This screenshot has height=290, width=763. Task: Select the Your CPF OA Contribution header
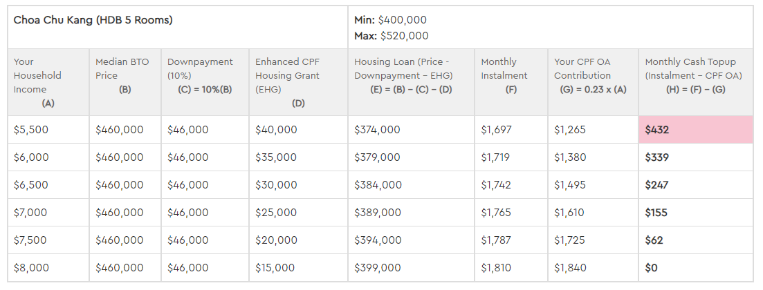593,82
